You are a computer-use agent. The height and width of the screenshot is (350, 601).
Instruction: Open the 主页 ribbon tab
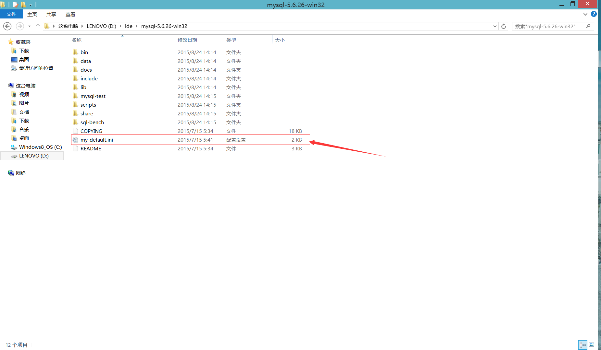coord(32,14)
